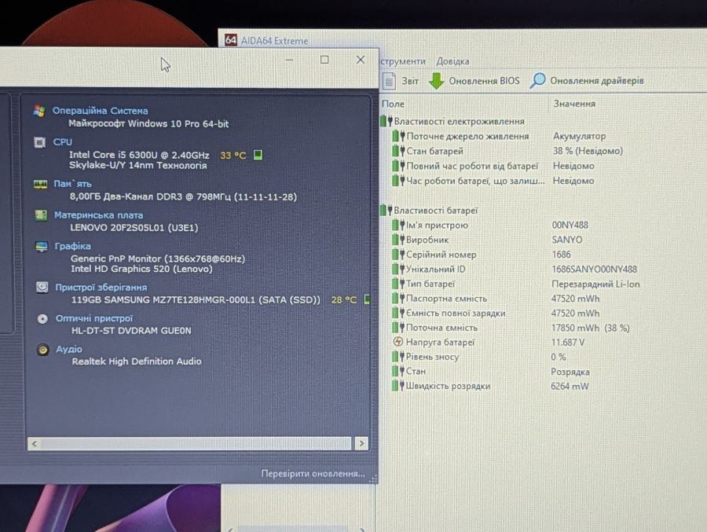707x532 pixels.
Task: Click the voltage icon beside Напруга батареї
Action: pyautogui.click(x=397, y=342)
